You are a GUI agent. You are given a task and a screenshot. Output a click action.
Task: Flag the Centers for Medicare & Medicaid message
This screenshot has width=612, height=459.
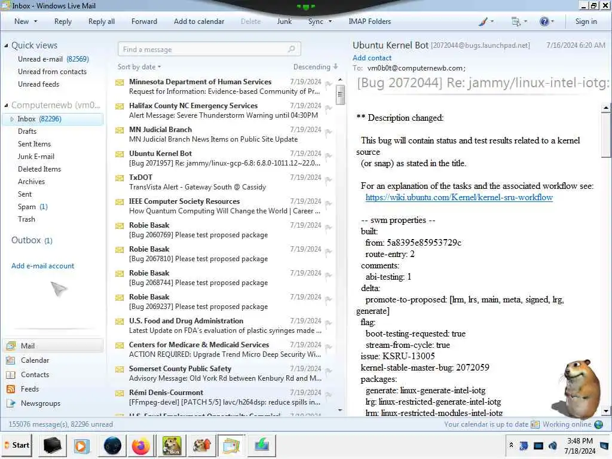[329, 347]
